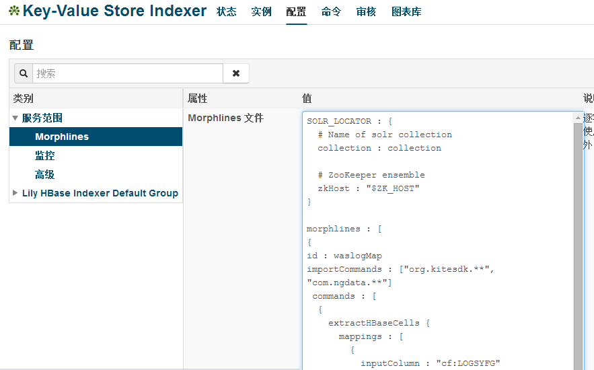Click the text area scrollbar up arrow
This screenshot has height=370, width=594.
click(x=578, y=118)
